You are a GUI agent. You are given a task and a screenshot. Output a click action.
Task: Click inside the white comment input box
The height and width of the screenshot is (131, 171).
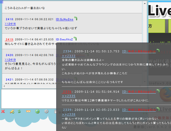coord(29,99)
